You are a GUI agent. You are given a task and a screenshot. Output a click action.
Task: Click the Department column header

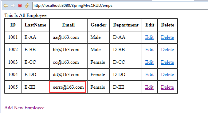pos(126,25)
